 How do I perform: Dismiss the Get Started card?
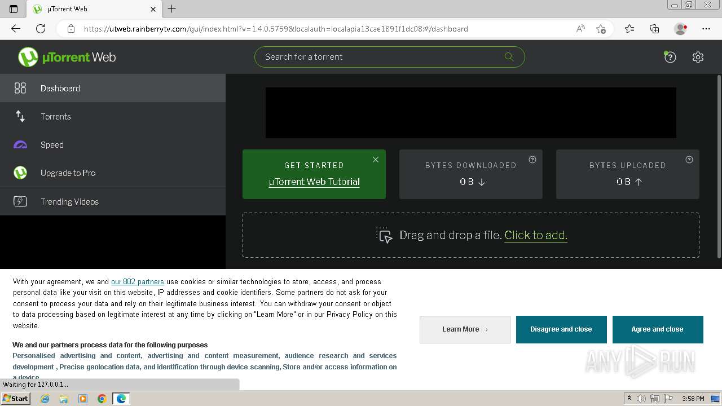[x=376, y=160]
